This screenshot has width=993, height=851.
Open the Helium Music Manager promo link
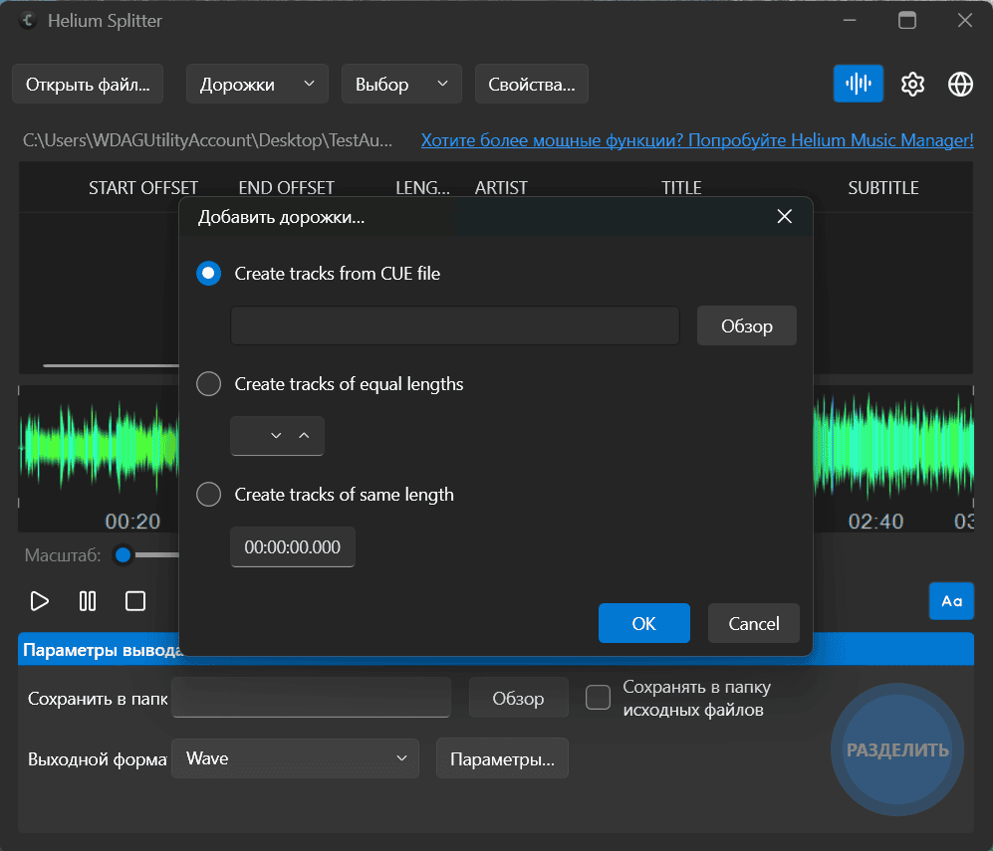(x=697, y=139)
